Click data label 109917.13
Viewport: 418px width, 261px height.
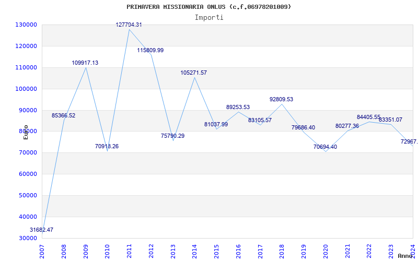tap(85, 63)
